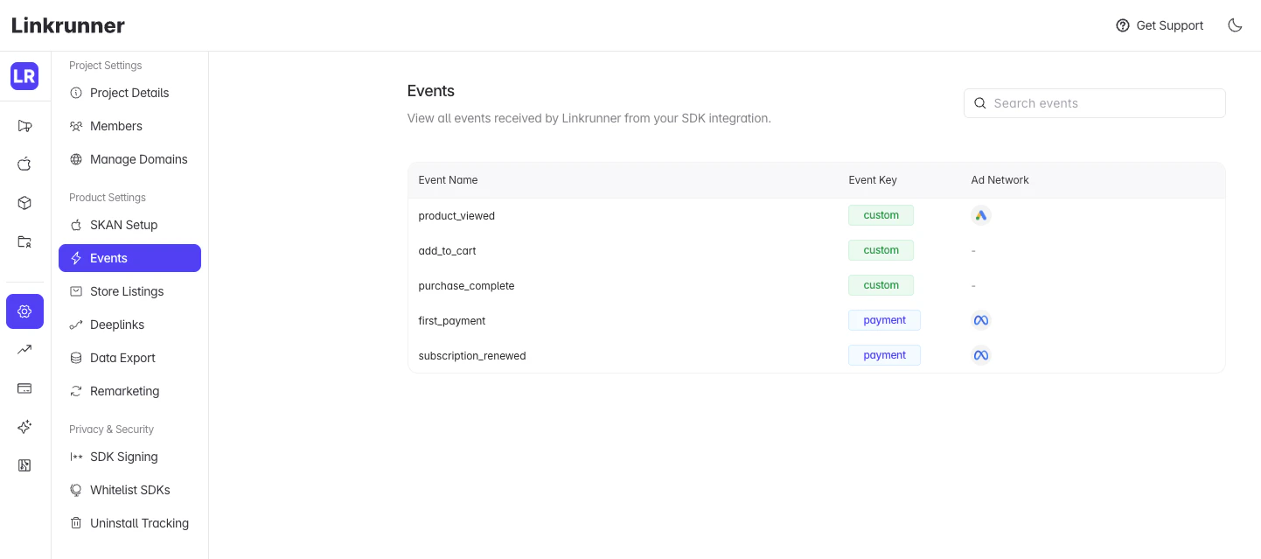The image size is (1261, 559).
Task: Go to Remarketing settings
Action: click(x=129, y=391)
